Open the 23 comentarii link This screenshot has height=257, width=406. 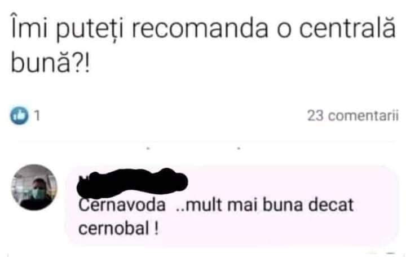353,116
